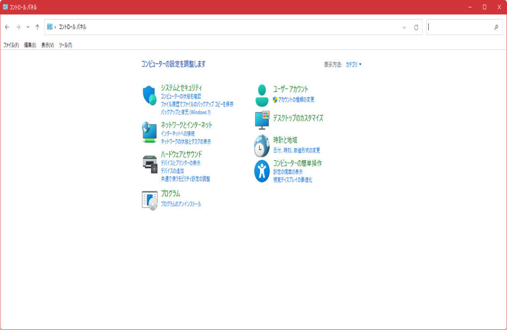Open the 表示(V) menu
507x330 pixels.
(48, 45)
